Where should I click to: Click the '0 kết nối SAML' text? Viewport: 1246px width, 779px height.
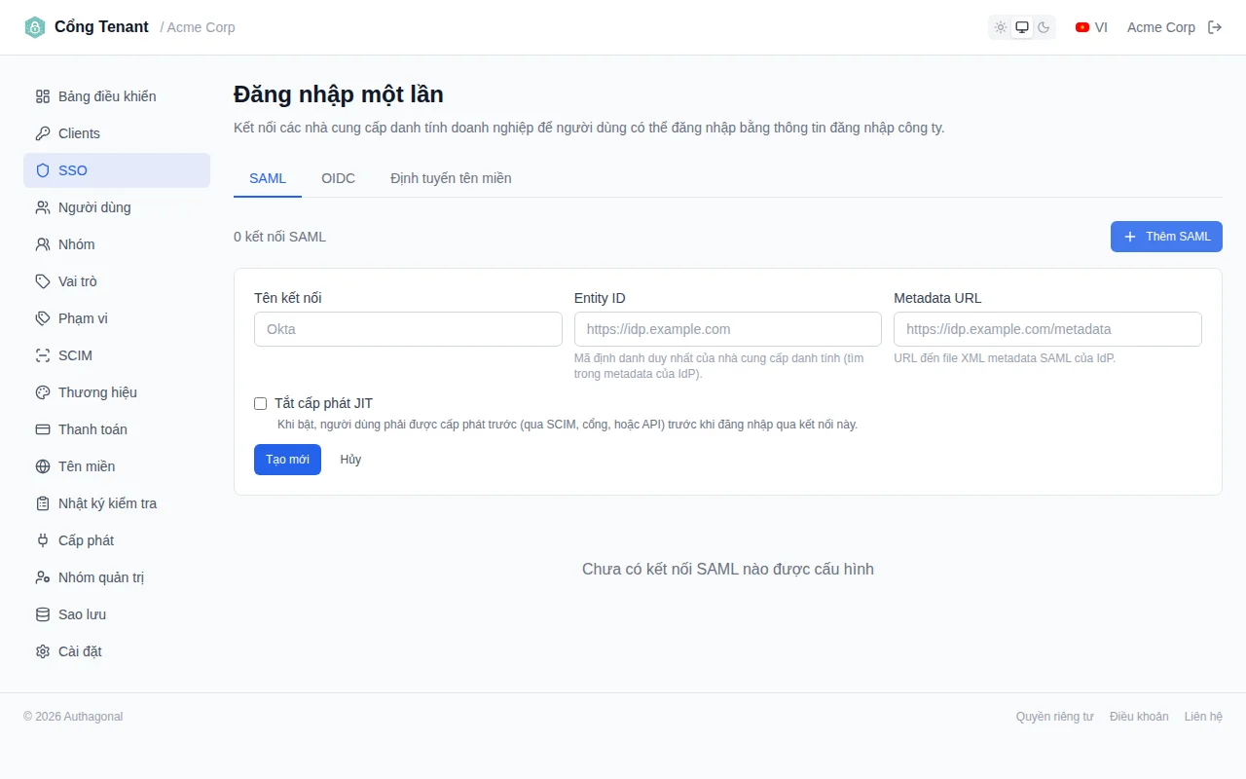point(280,237)
